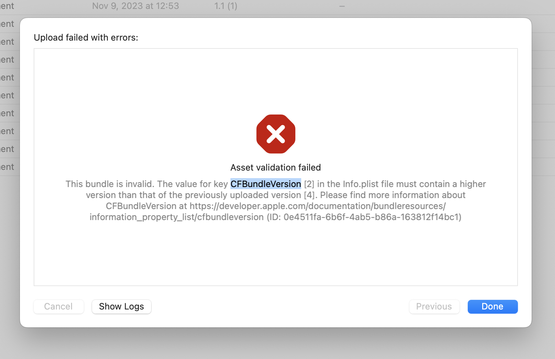
Task: Click the unhighlighted CFBundleVersion before the URL
Action: point(141,206)
